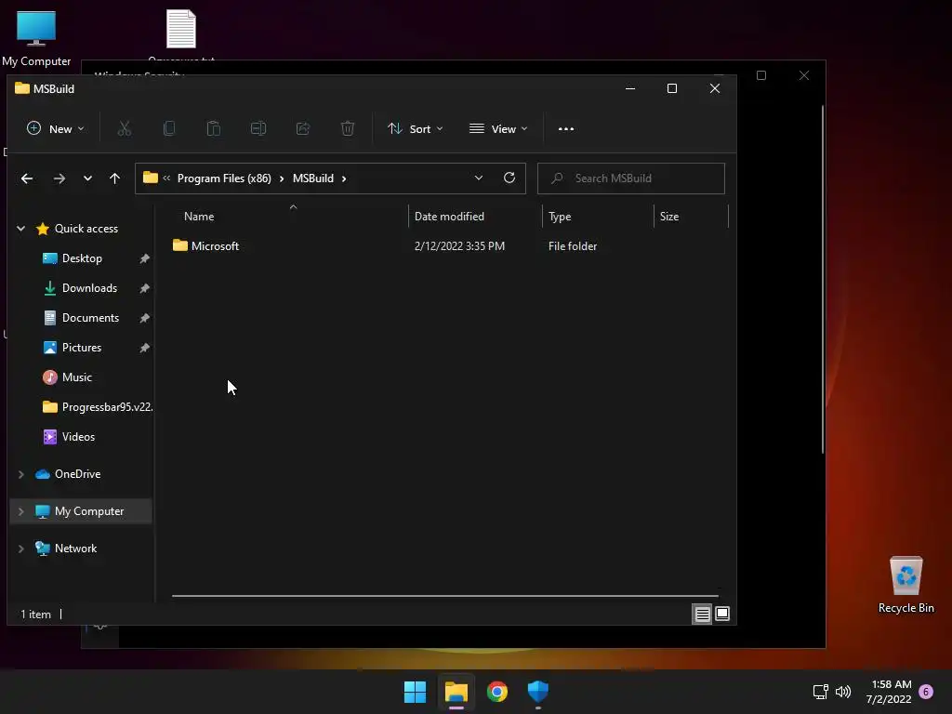Open the See more three-dots menu
Image resolution: width=952 pixels, height=714 pixels.
(x=566, y=128)
